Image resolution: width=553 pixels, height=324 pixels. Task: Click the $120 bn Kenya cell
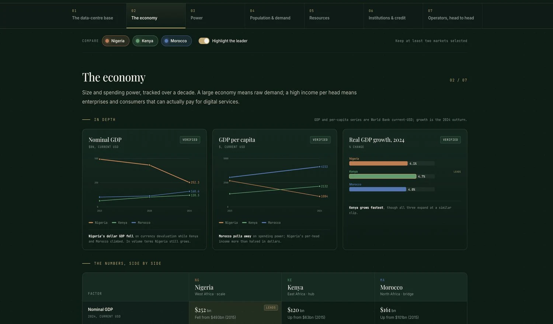[x=328, y=313]
